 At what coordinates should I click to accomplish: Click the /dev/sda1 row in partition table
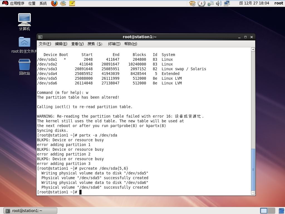[x=105, y=60]
